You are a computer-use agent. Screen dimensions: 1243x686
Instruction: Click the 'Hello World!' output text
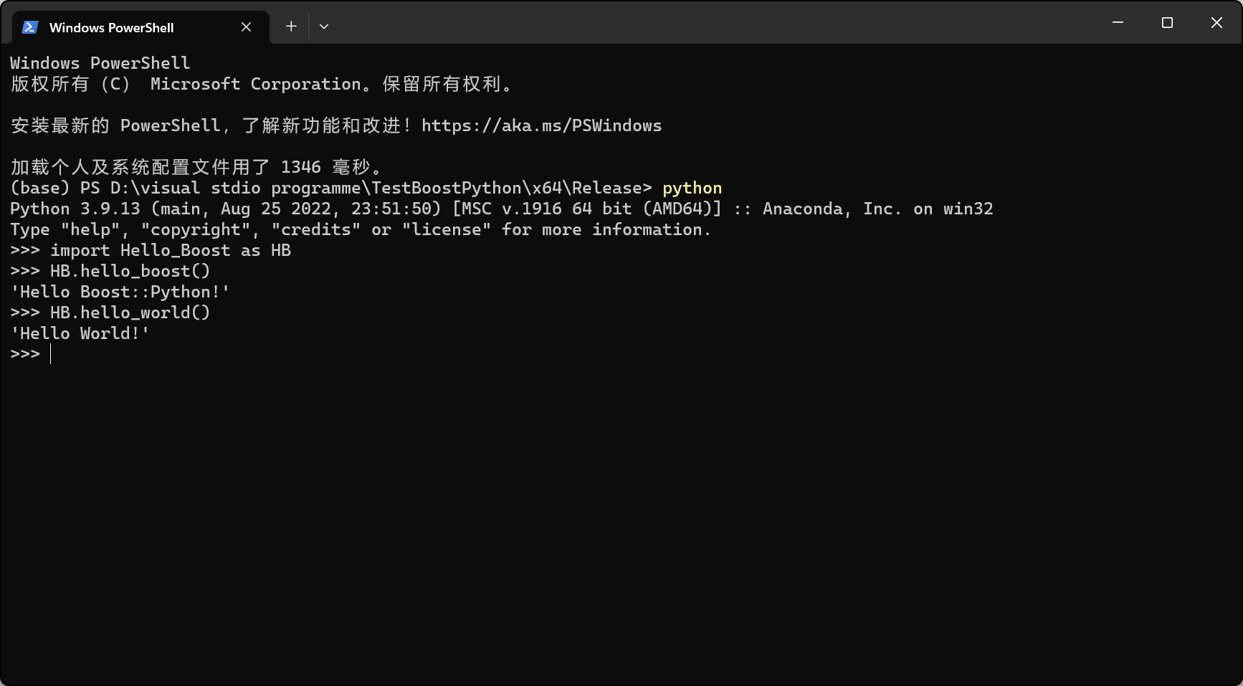80,334
